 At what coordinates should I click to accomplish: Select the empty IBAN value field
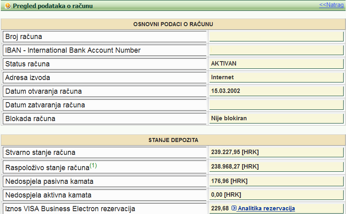(x=276, y=50)
